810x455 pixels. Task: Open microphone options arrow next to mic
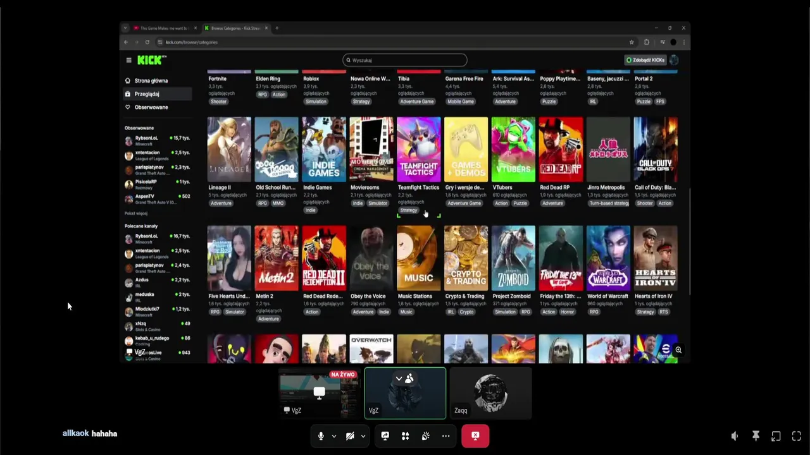tap(333, 436)
